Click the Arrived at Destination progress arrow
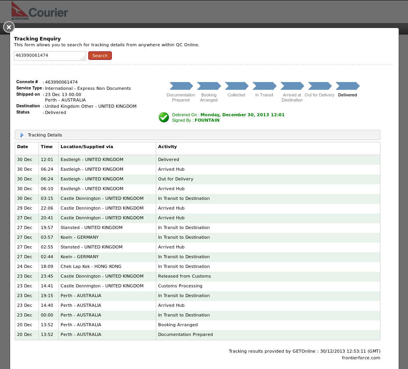Image resolution: width=408 pixels, height=369 pixels. point(292,86)
